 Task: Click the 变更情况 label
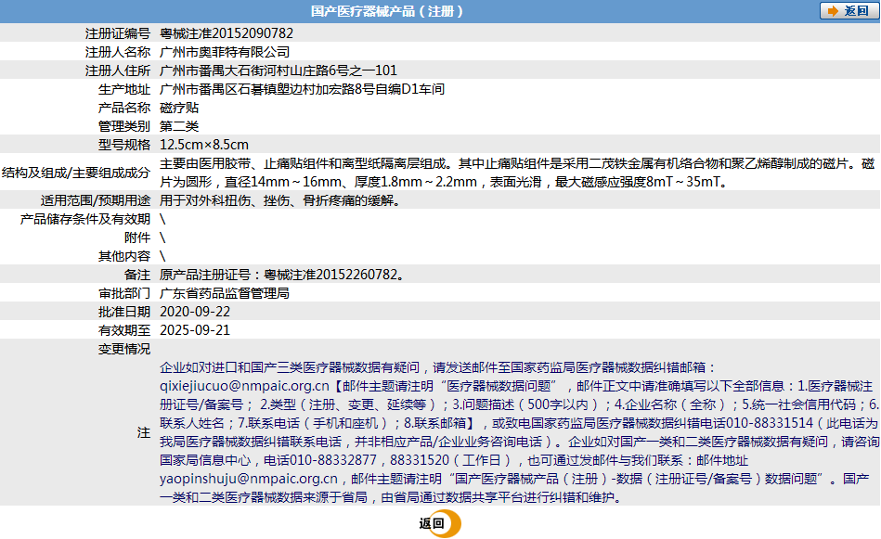[x=124, y=348]
